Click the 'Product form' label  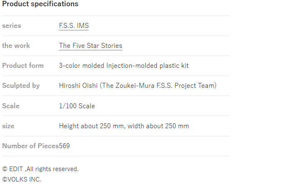click(x=23, y=65)
